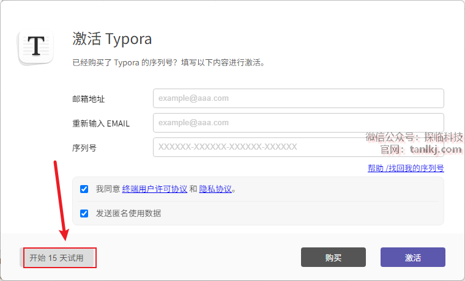The height and width of the screenshot is (281, 465).
Task: Click the Typora app logo icon
Action: pyautogui.click(x=36, y=47)
